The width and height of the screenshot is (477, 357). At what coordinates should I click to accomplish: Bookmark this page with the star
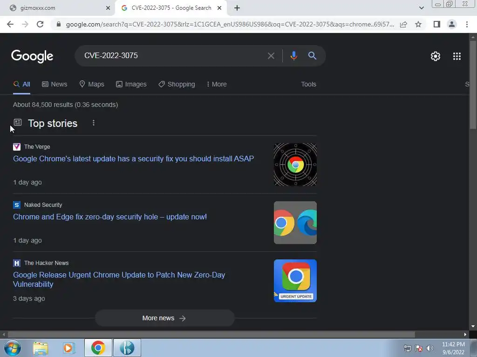(418, 24)
